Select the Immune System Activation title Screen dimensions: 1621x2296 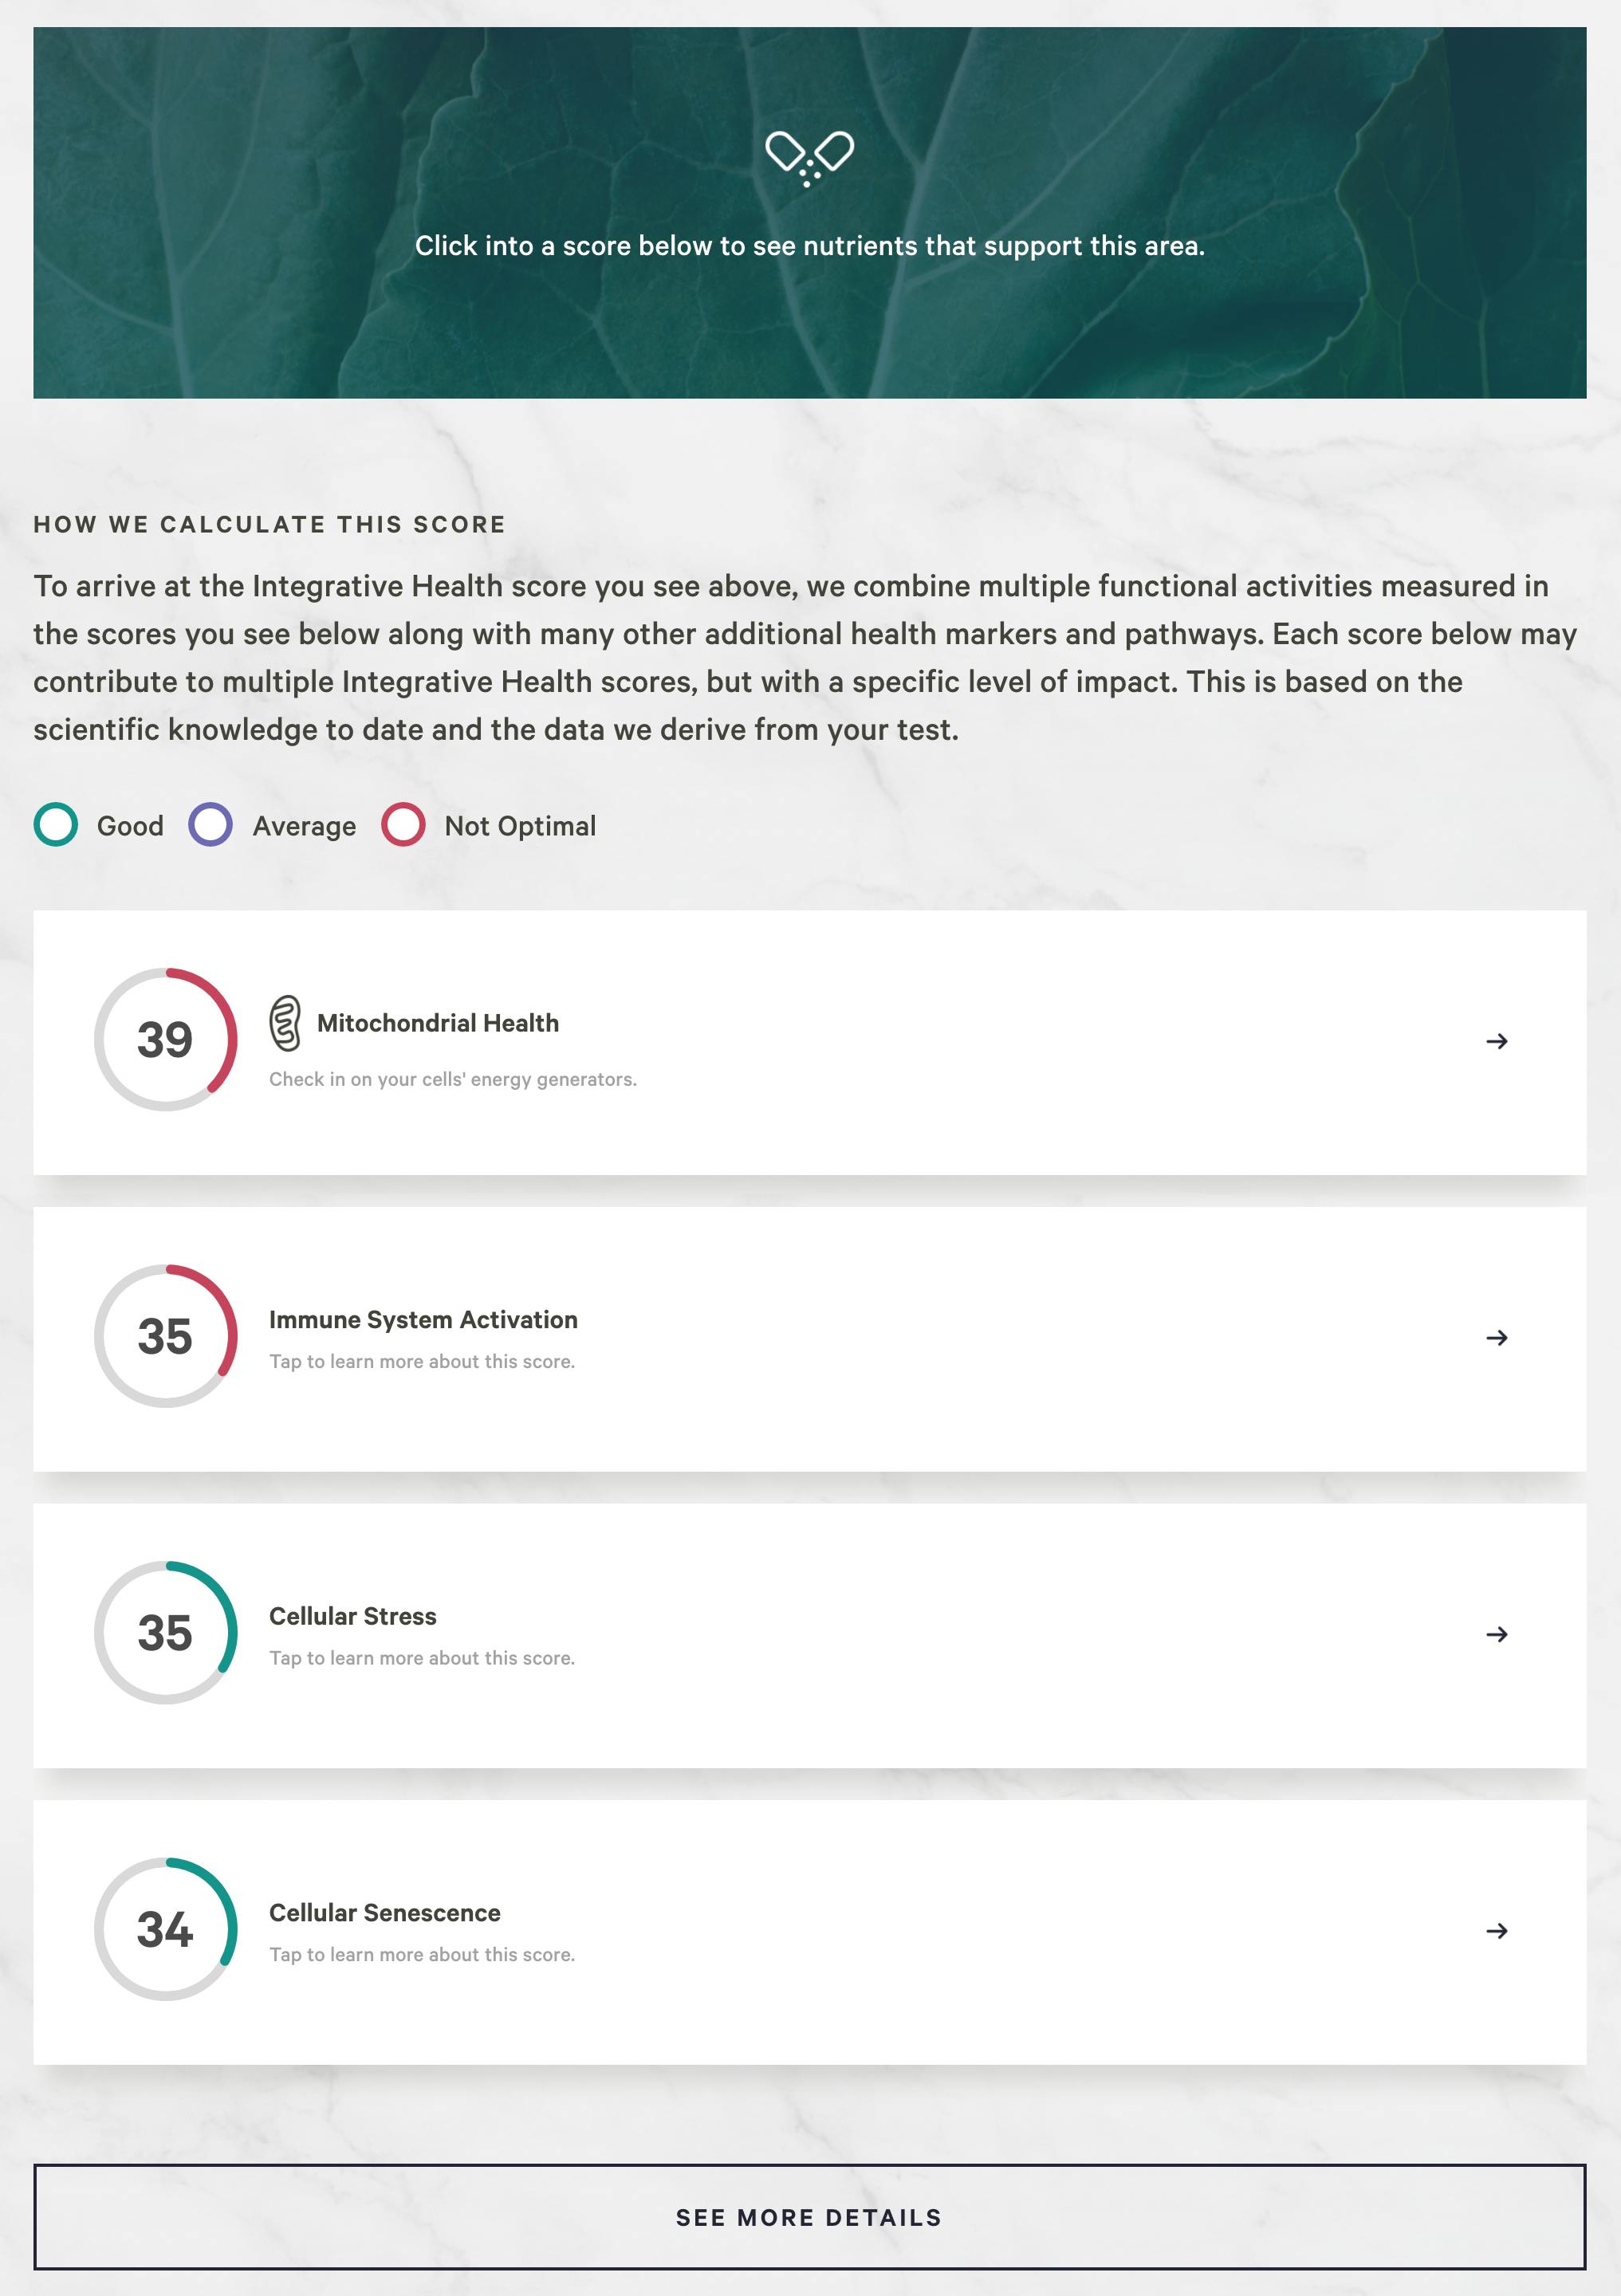(423, 1320)
